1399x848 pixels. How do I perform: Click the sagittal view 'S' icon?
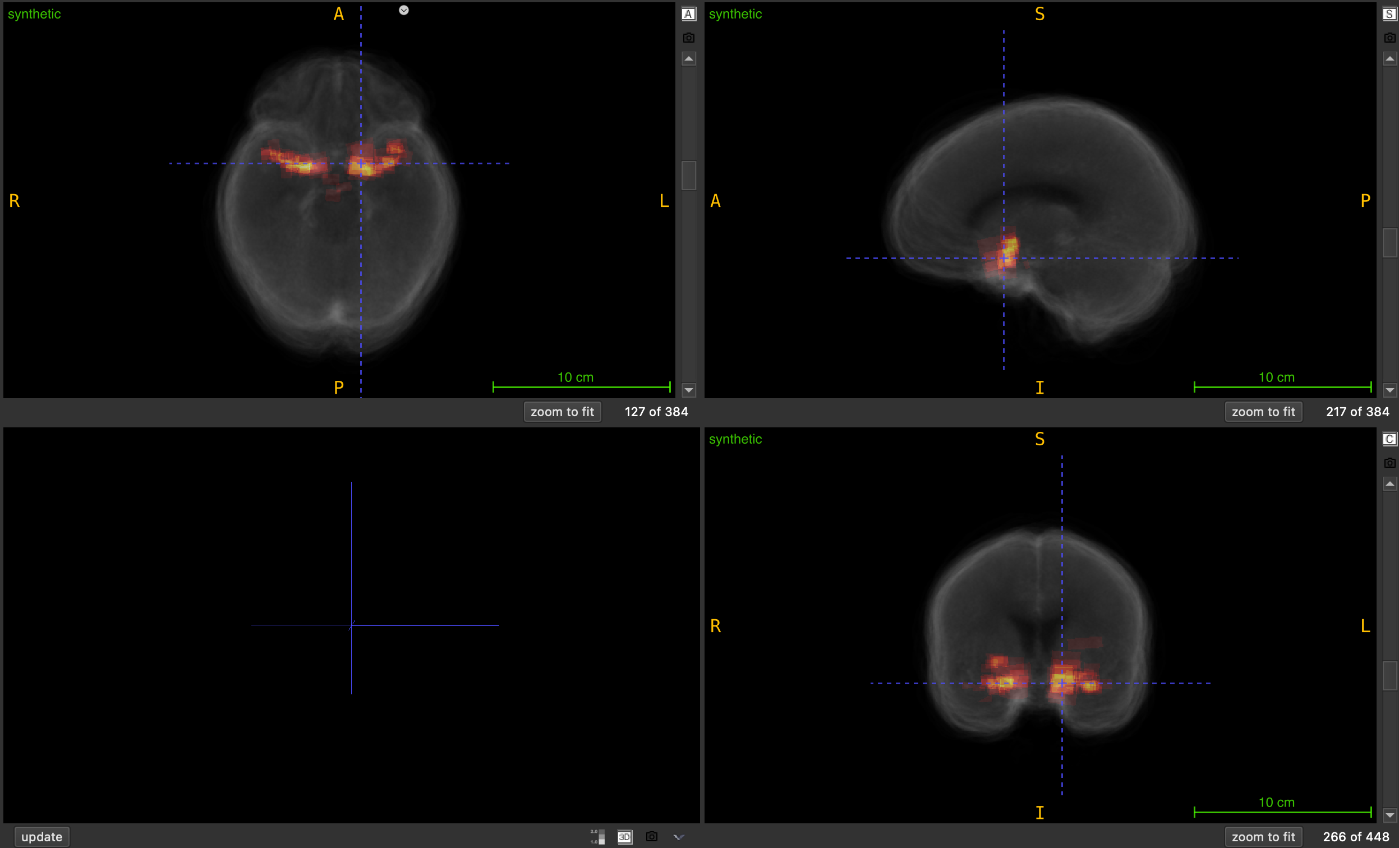pyautogui.click(x=1389, y=14)
